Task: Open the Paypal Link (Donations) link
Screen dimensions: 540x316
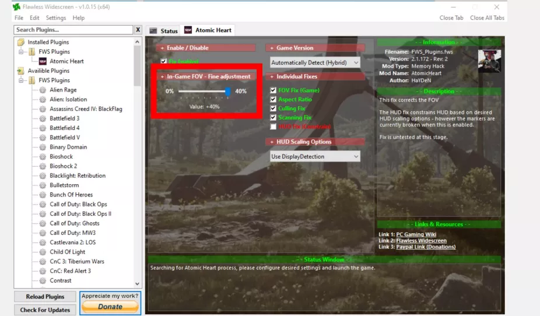Action: [426, 247]
